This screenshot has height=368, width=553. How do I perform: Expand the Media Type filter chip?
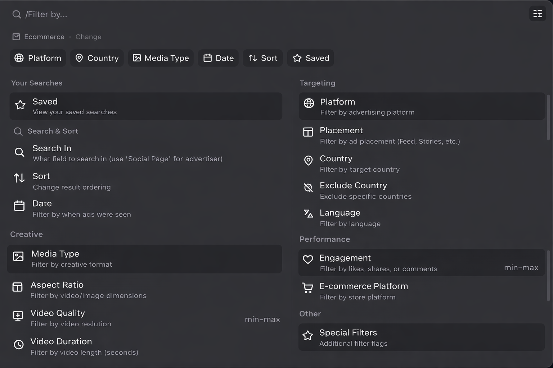(161, 58)
